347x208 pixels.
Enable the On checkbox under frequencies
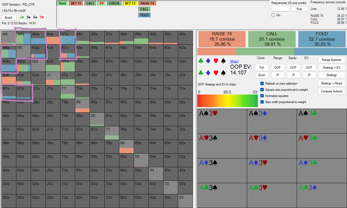click(x=273, y=15)
